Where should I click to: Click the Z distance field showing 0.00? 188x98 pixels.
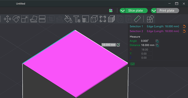(147, 58)
